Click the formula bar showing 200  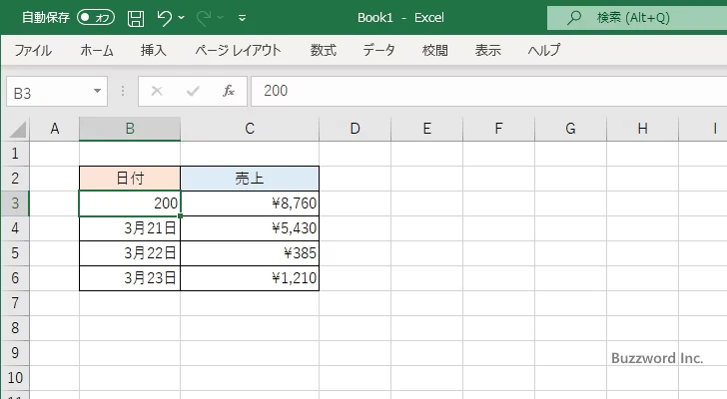tap(479, 91)
